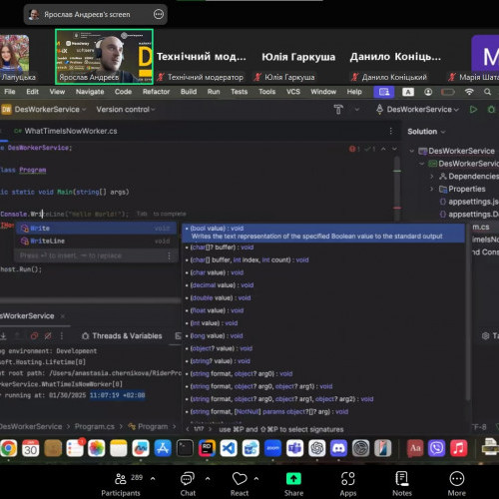Open React options chevron
The width and height of the screenshot is (499, 499).
(x=256, y=479)
